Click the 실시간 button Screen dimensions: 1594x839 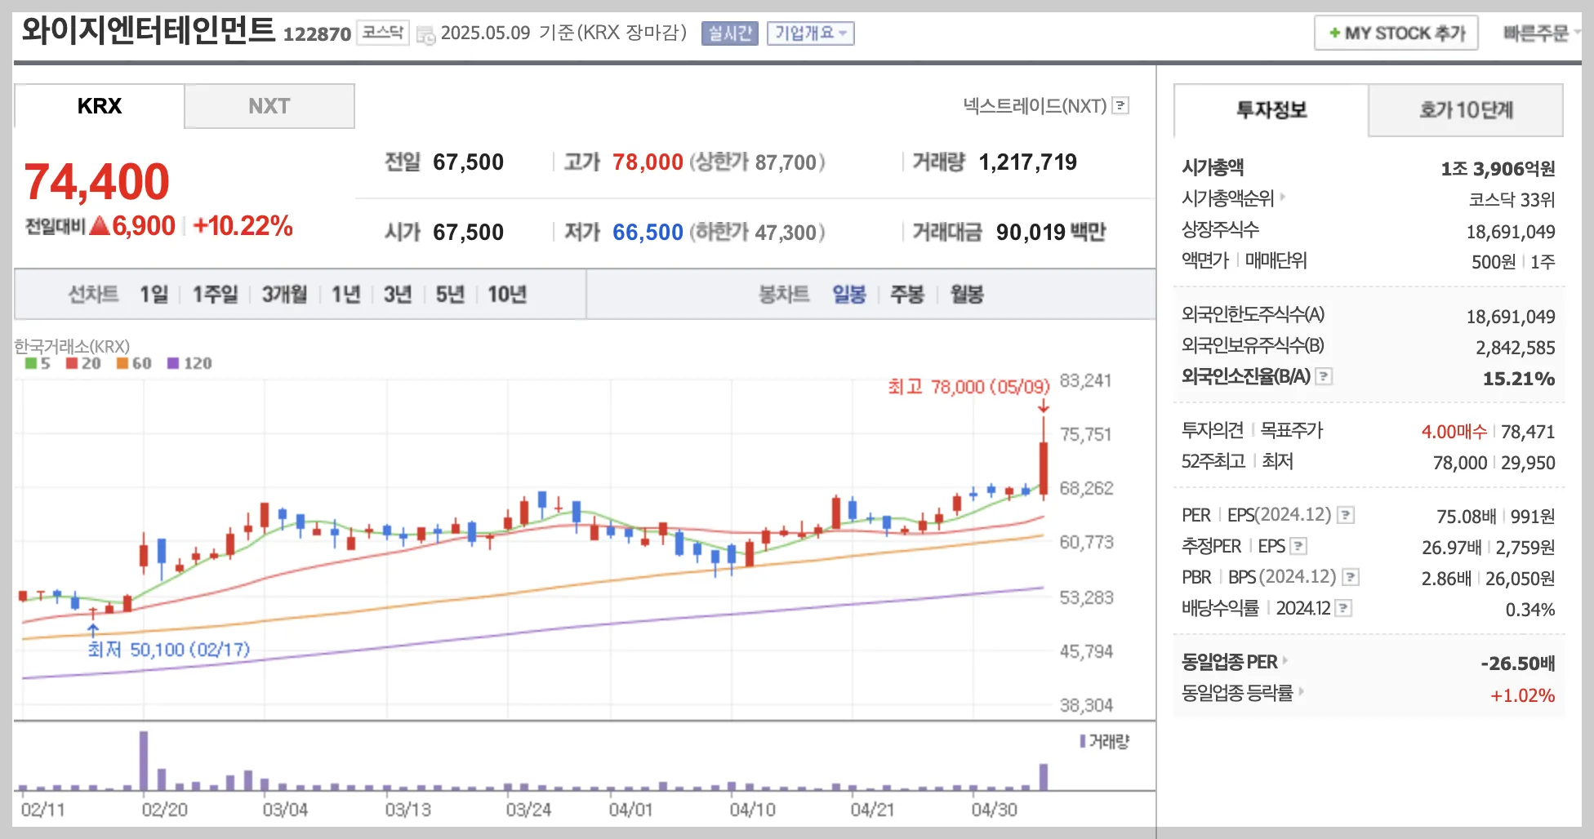point(730,33)
